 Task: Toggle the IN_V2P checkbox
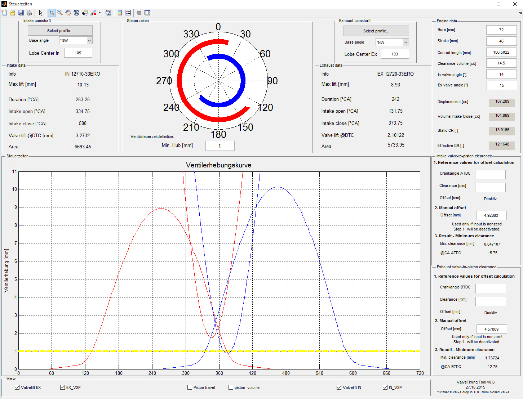385,387
